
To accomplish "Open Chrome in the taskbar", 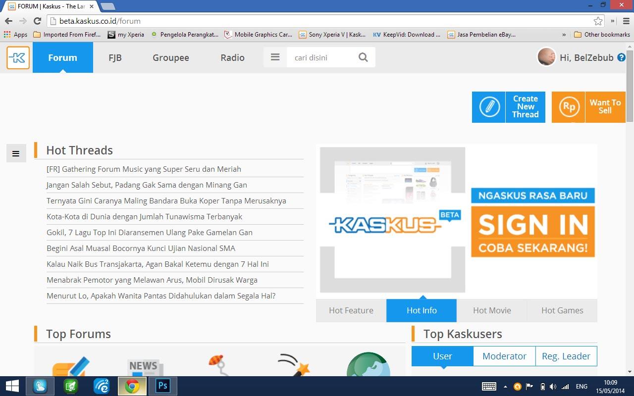I will pos(132,386).
